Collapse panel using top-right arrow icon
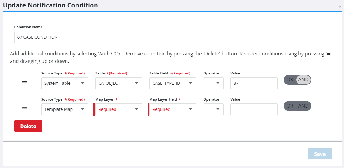344x168 pixels. [x=340, y=6]
